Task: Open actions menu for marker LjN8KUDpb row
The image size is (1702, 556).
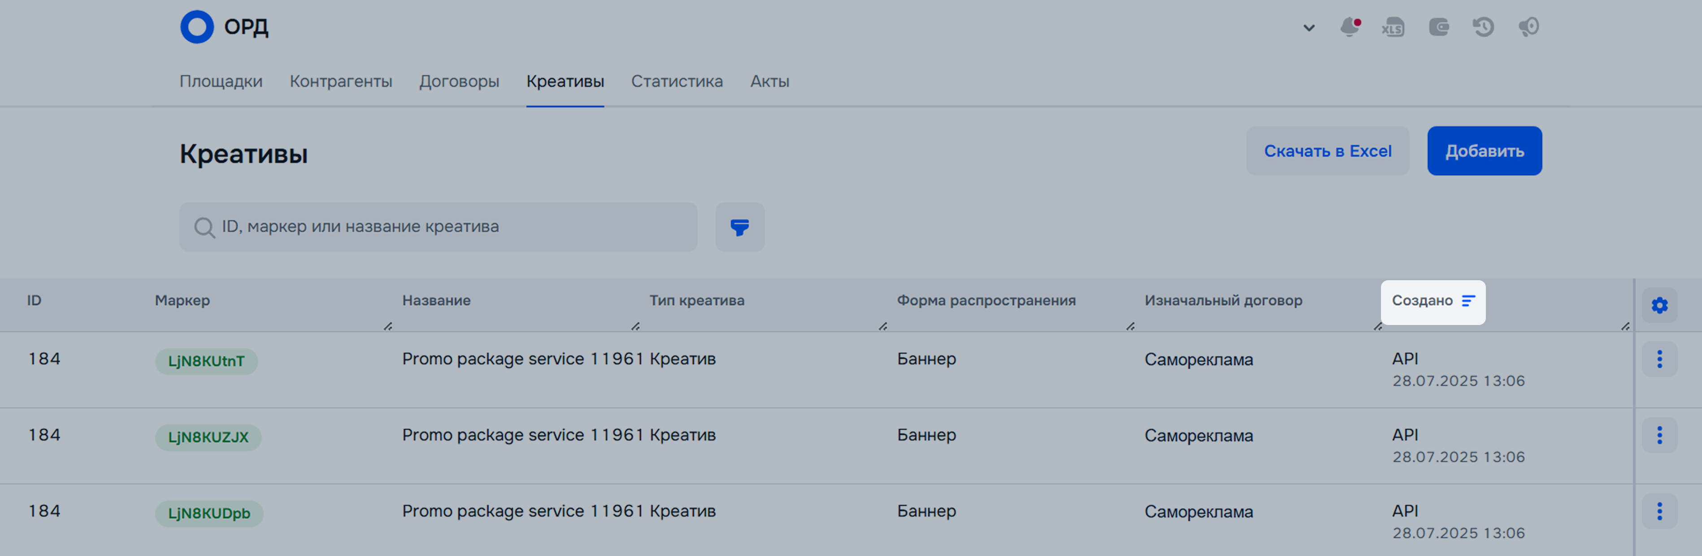Action: pyautogui.click(x=1659, y=511)
